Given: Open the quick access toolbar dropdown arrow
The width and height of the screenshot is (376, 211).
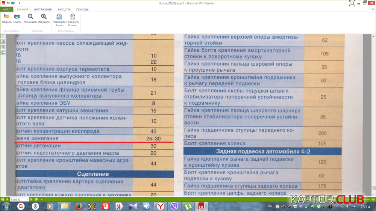Looking at the screenshot, I should click(x=19, y=3).
